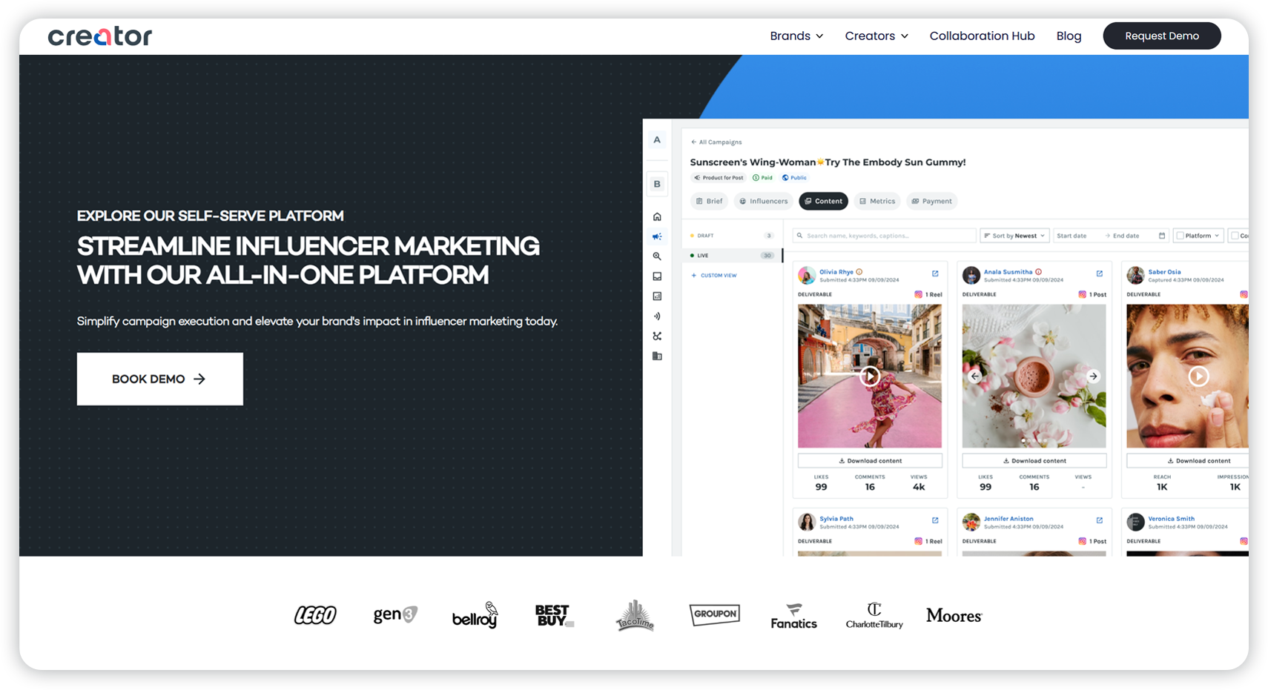1268x690 pixels.
Task: Open the Collaboration Hub menu item
Action: [x=982, y=36]
